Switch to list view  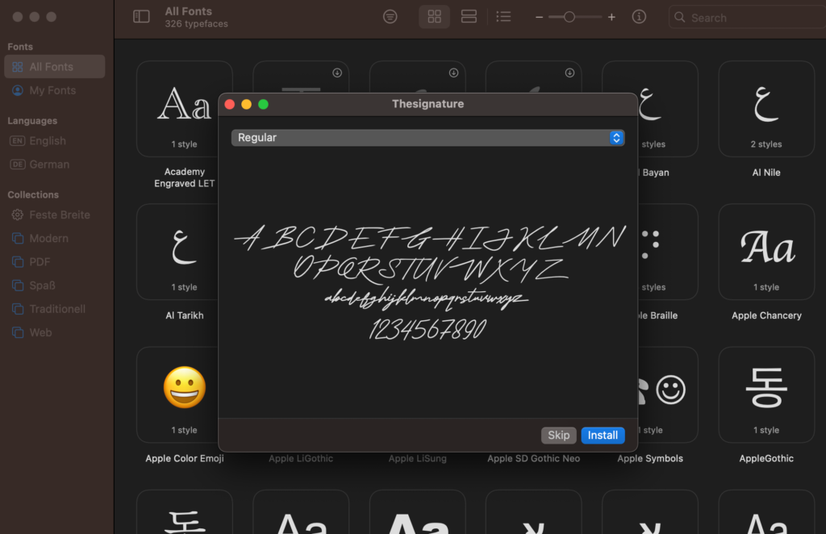coord(503,17)
